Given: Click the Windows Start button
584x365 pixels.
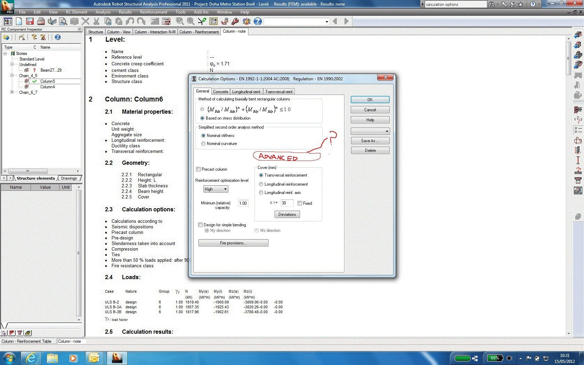Looking at the screenshot, I should click(x=9, y=358).
